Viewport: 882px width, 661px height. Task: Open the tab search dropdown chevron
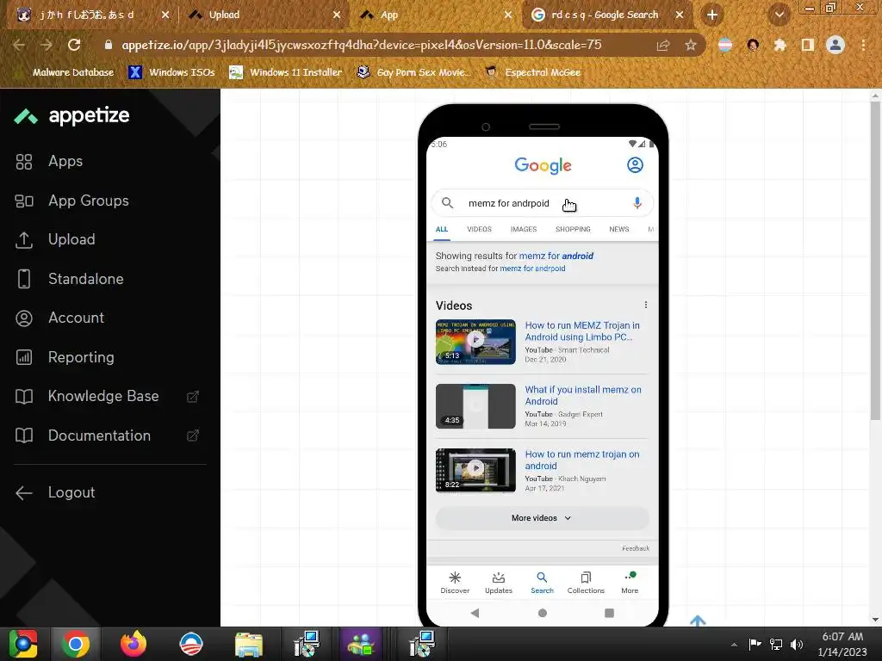(x=779, y=15)
